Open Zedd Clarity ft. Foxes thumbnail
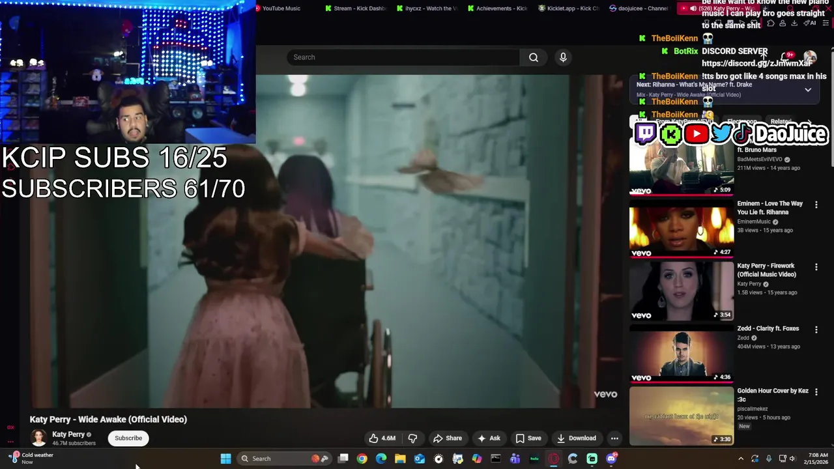Screen dimensions: 834x469 tap(682, 354)
